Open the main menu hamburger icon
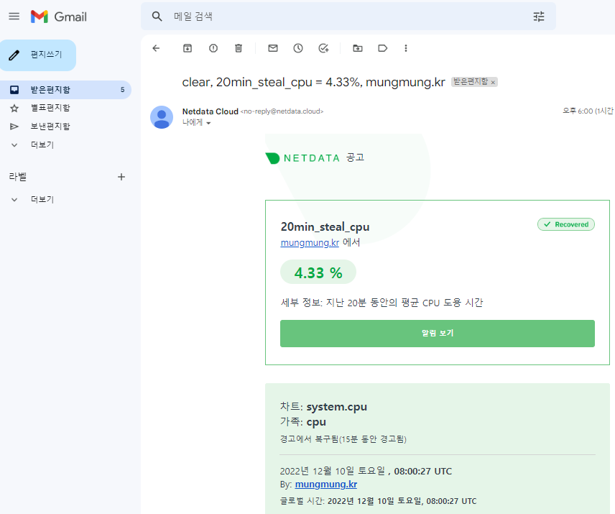Viewport: 615px width, 514px height. [14, 16]
